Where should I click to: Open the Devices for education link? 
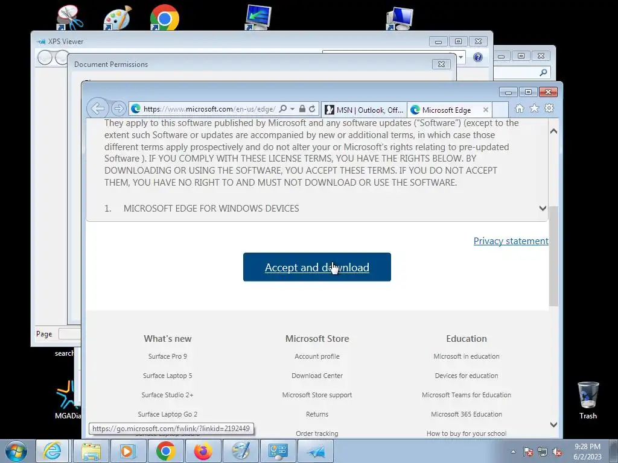pyautogui.click(x=467, y=376)
